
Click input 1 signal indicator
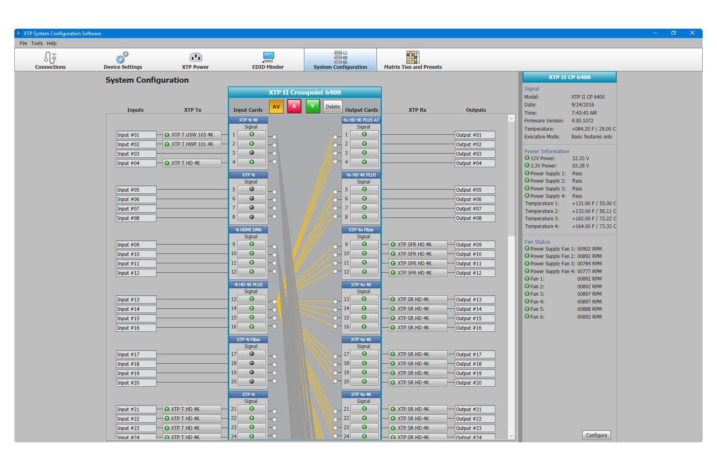[x=252, y=134]
